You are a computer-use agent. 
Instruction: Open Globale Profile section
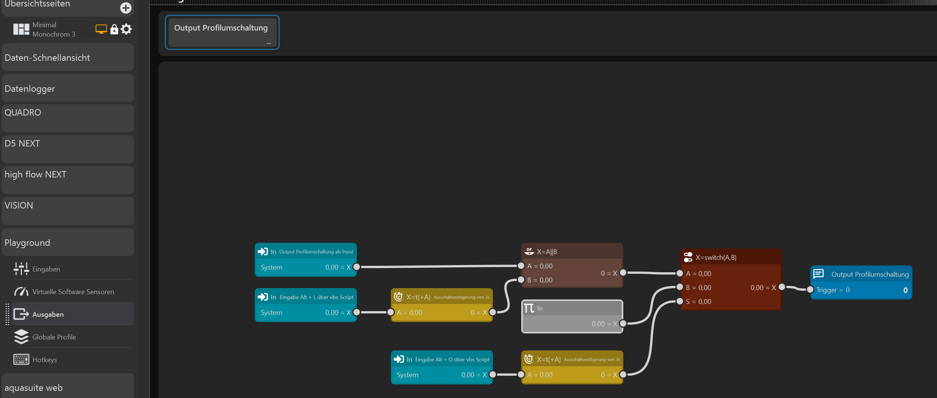click(54, 337)
